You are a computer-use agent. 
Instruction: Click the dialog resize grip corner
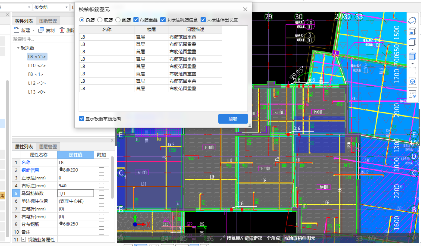click(249, 125)
